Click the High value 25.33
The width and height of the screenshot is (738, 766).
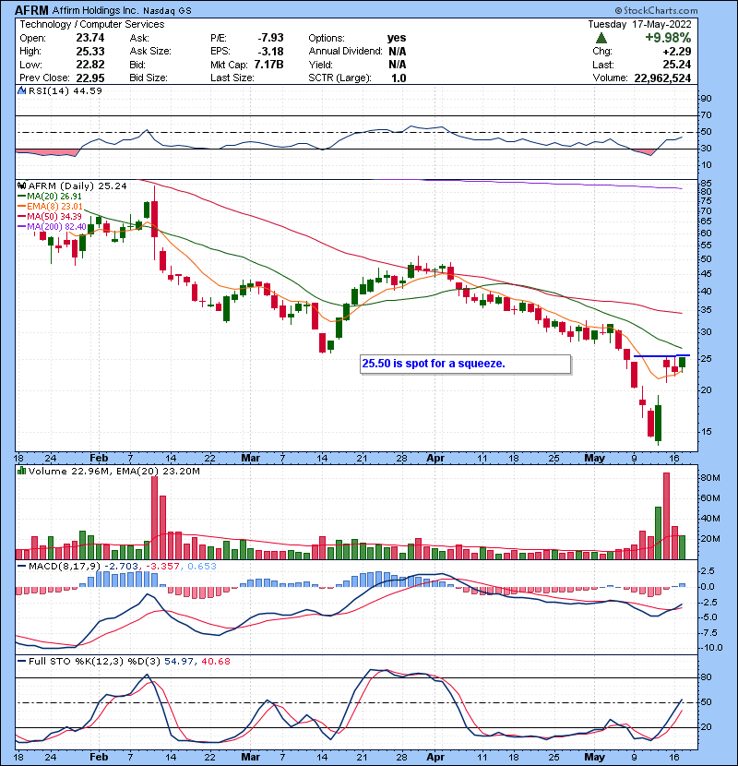coord(89,52)
